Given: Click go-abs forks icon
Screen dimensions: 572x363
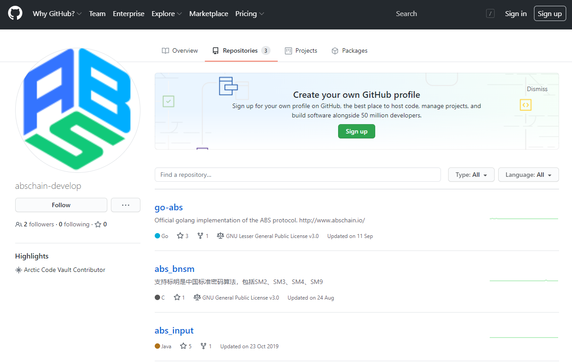Looking at the screenshot, I should coord(200,236).
